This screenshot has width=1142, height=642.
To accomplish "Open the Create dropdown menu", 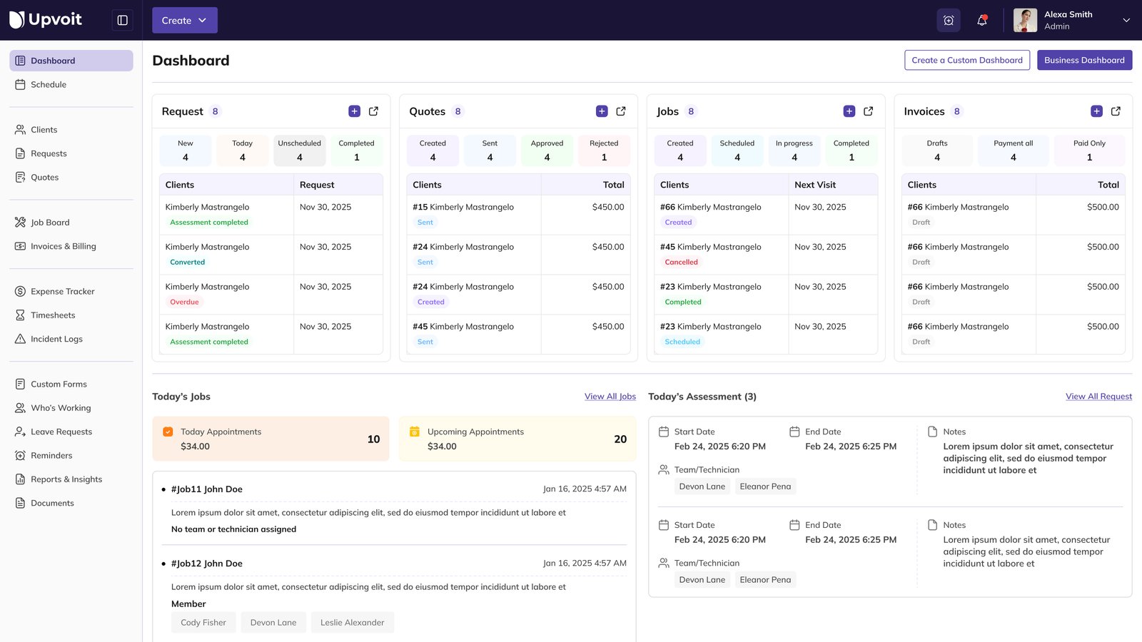I will 184,20.
